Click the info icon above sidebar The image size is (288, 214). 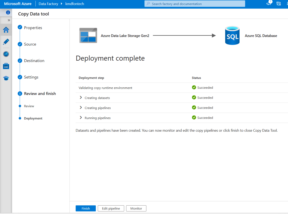click(8, 13)
